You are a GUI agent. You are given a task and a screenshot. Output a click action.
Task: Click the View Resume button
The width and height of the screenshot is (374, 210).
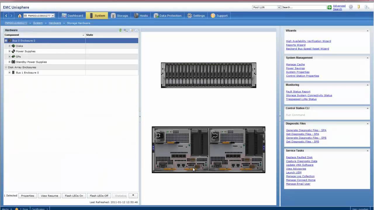[49, 195]
